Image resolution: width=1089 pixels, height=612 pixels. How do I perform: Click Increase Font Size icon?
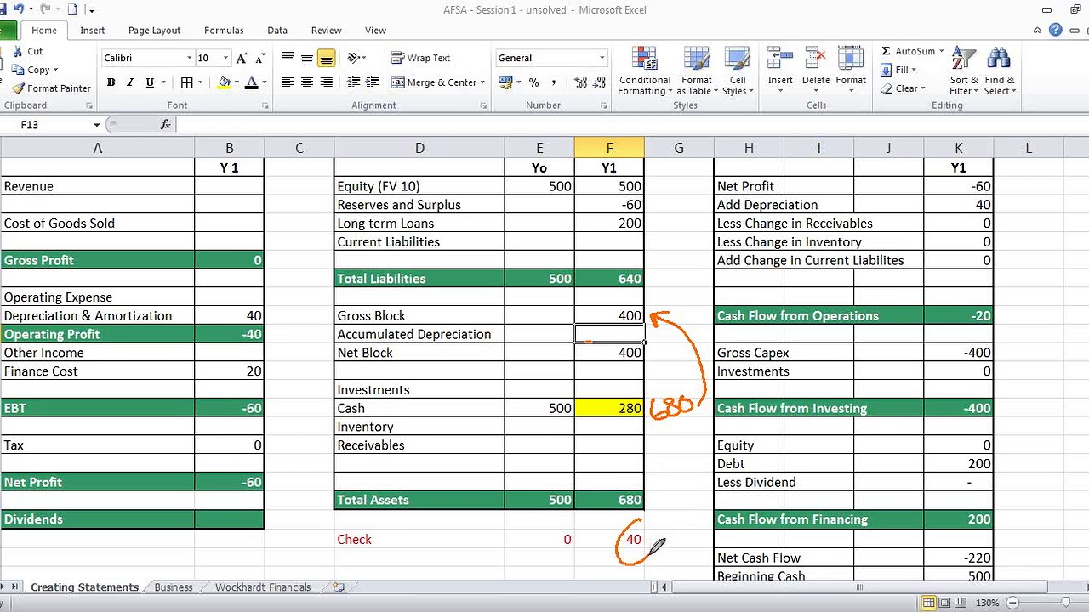[x=242, y=58]
